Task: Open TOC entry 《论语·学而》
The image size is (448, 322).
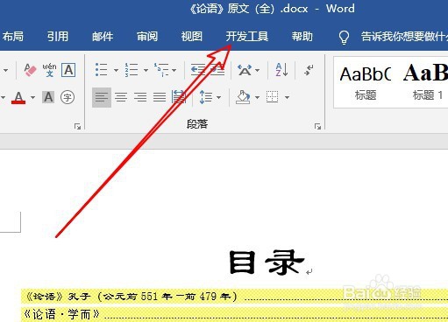Action: point(234,315)
